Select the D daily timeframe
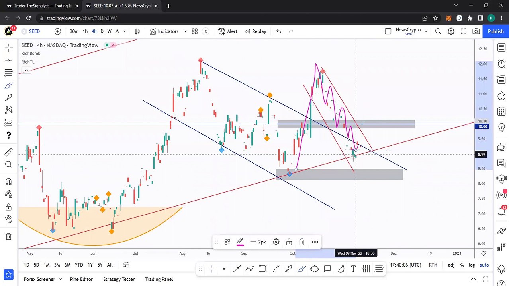The image size is (509, 286). tap(102, 31)
